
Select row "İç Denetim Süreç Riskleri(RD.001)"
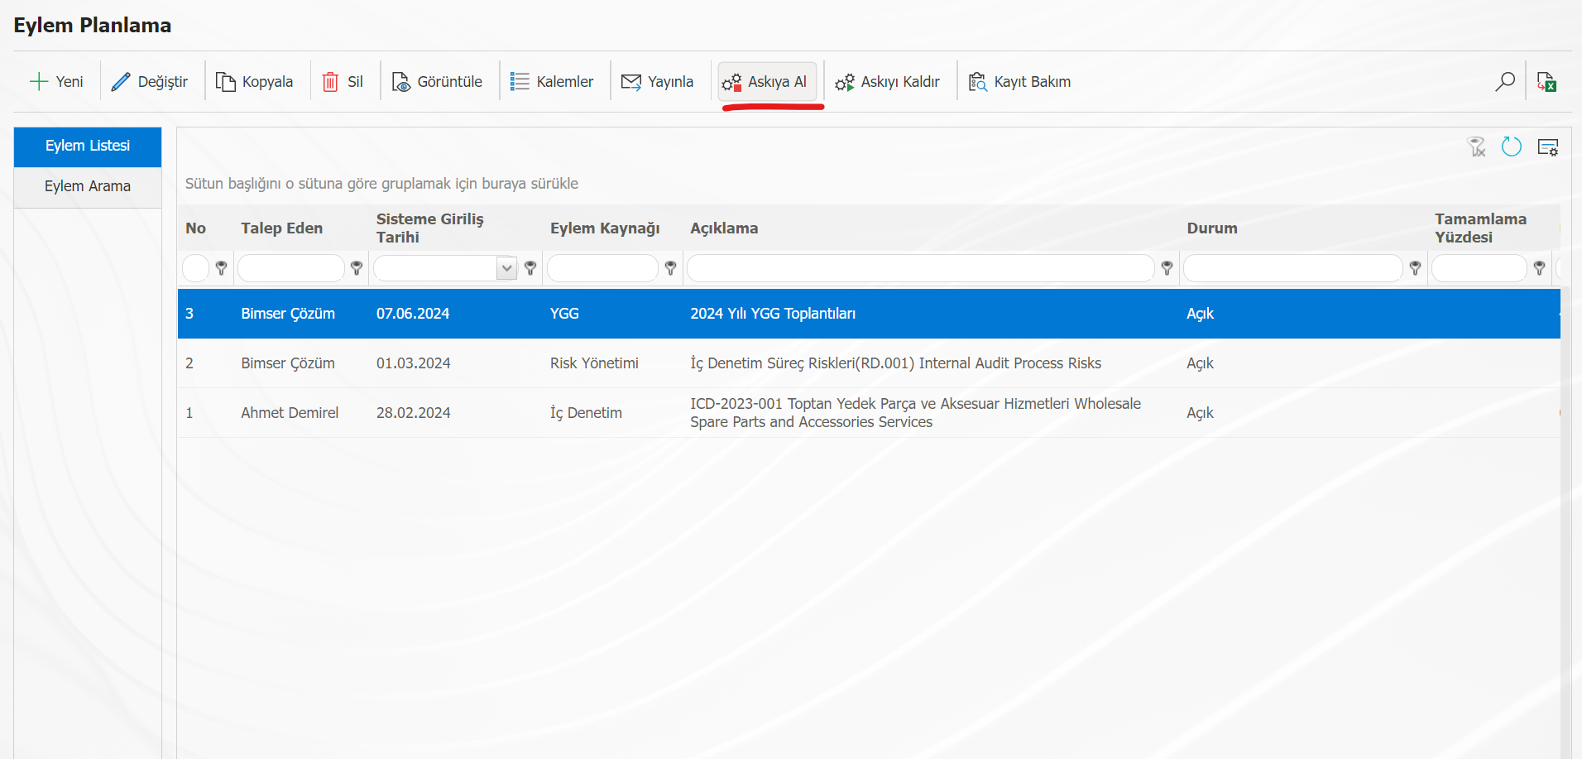(x=869, y=363)
